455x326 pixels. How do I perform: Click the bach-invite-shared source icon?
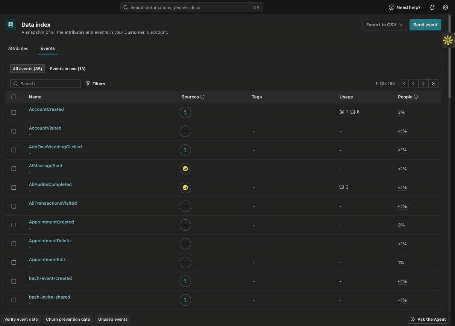(x=185, y=300)
